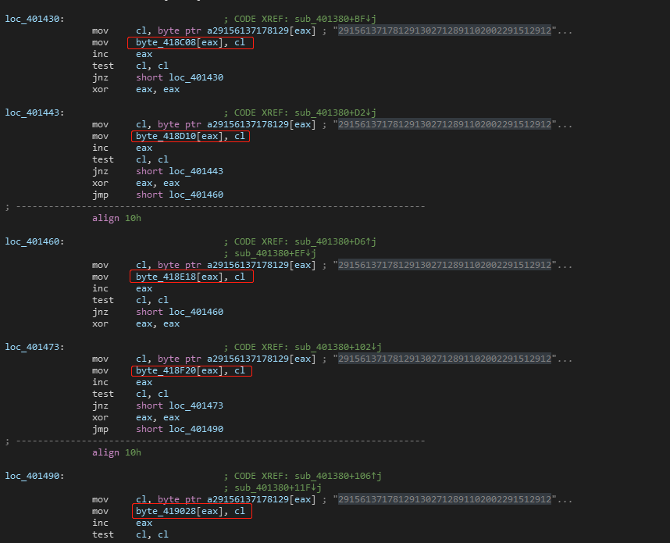Click the loc_401490 label definition
Screen dimensions: 670x543
point(34,475)
